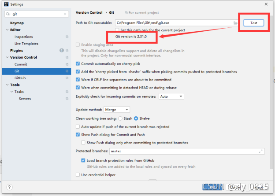
Task: Open the Commit settings page
Action: pyautogui.click(x=21, y=64)
